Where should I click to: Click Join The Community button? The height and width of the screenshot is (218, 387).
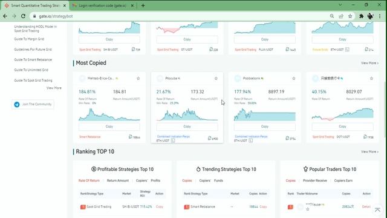coord(33,104)
